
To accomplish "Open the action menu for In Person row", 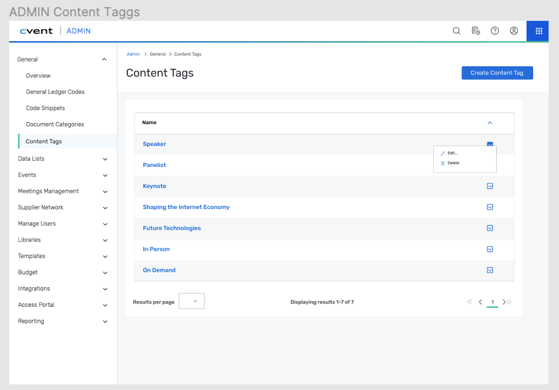I will coord(489,249).
